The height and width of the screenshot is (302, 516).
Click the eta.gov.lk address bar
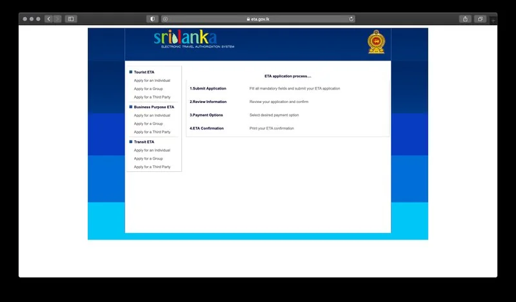tap(258, 19)
